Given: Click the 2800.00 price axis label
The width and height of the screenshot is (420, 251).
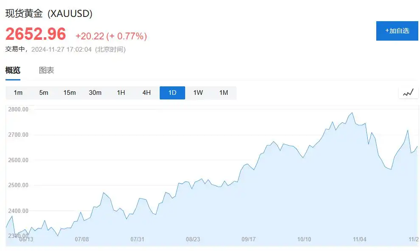Looking at the screenshot, I should tap(19, 110).
